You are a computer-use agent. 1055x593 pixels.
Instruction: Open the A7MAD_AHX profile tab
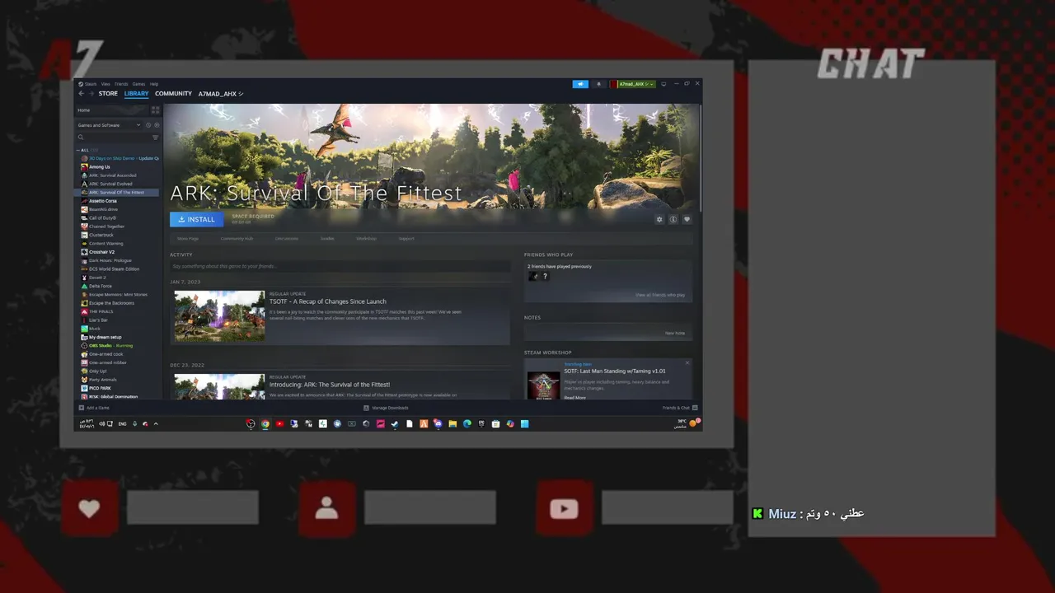[x=220, y=94]
